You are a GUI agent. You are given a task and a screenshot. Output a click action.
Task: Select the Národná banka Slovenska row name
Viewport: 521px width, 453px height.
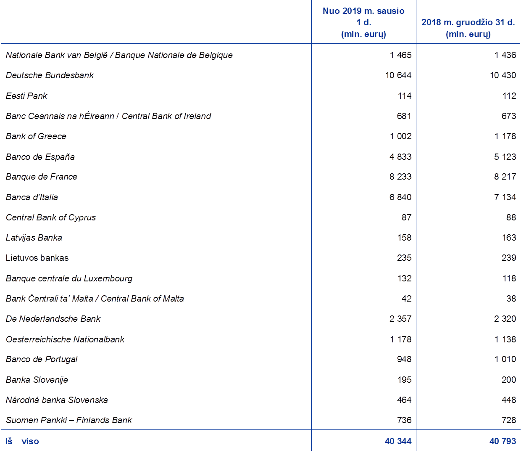[x=57, y=400]
